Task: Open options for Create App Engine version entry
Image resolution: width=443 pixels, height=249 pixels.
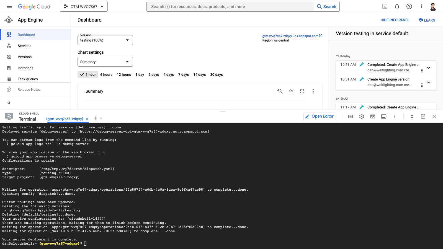Action: pyautogui.click(x=422, y=85)
